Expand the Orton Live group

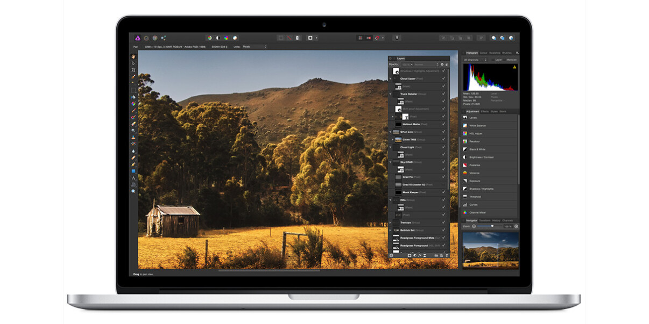pos(391,132)
